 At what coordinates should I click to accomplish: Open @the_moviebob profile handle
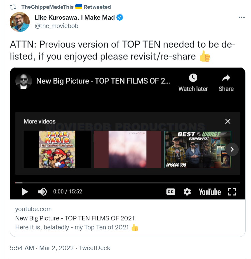click(56, 26)
